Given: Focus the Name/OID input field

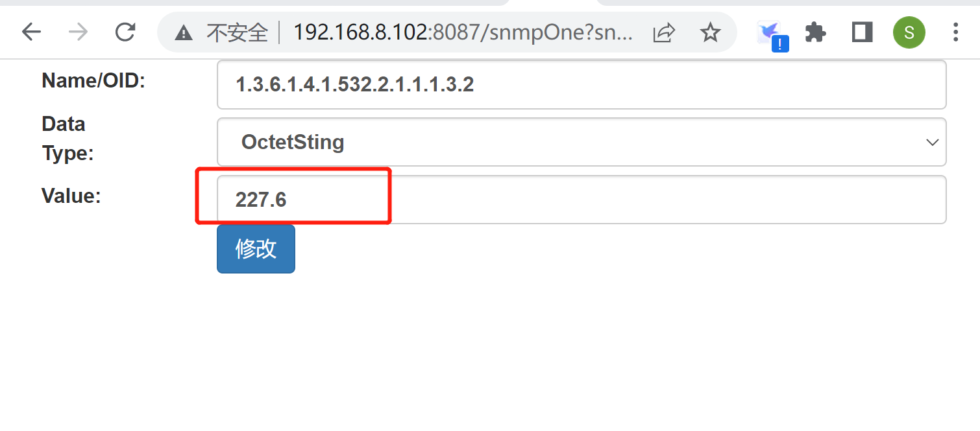Looking at the screenshot, I should tap(582, 85).
